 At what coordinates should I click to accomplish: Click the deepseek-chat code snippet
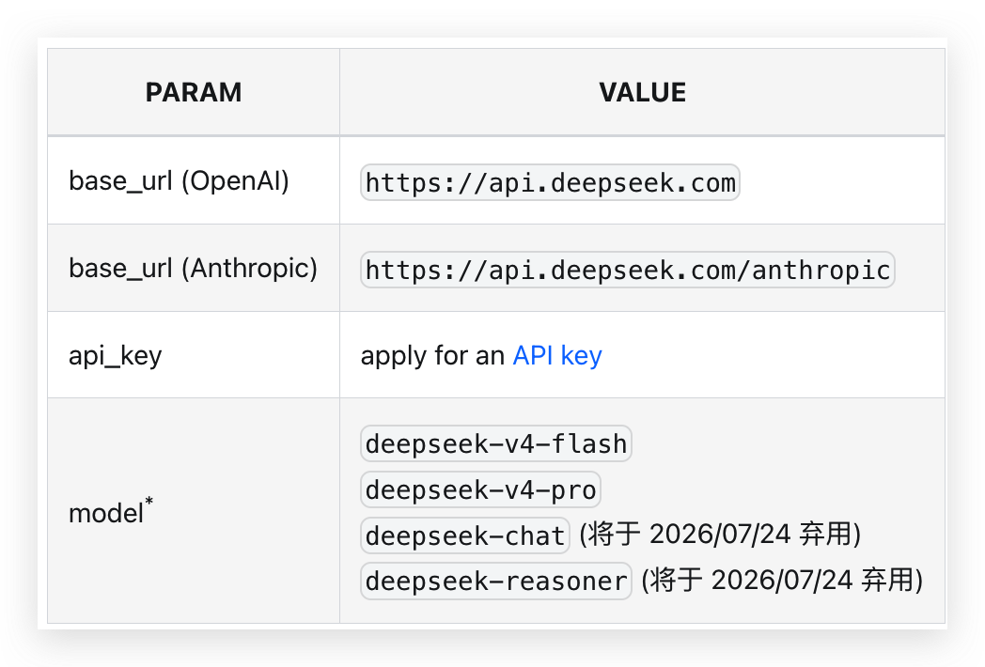(464, 535)
